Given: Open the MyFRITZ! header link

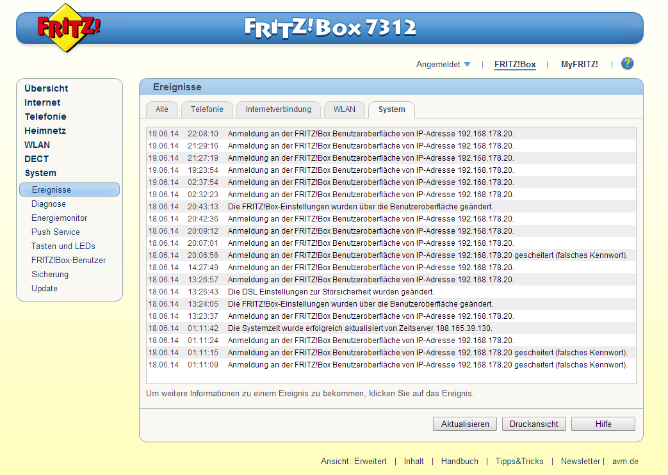Looking at the screenshot, I should pyautogui.click(x=579, y=64).
